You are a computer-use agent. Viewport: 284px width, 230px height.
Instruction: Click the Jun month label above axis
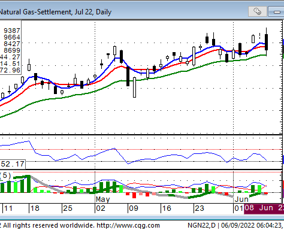pyautogui.click(x=241, y=199)
